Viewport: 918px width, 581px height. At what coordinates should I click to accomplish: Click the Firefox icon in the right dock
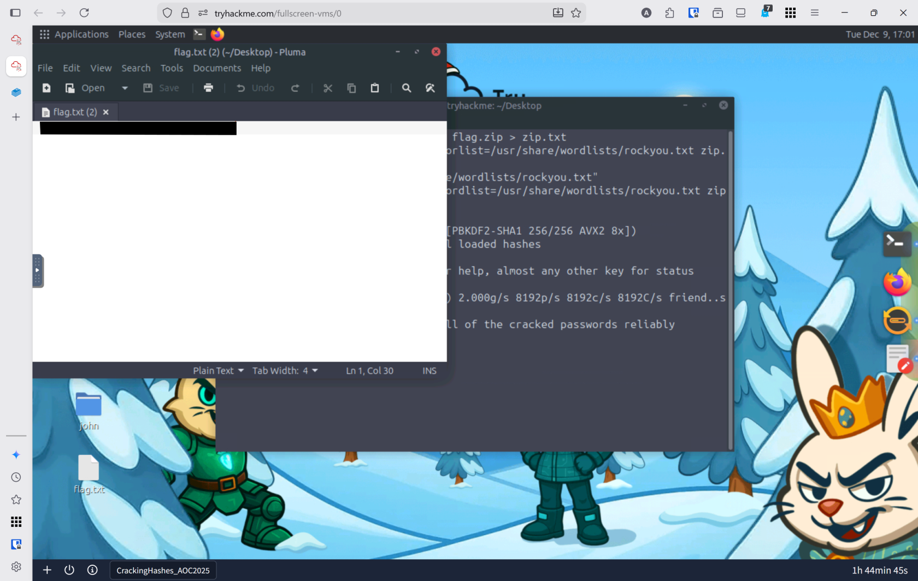coord(897,282)
